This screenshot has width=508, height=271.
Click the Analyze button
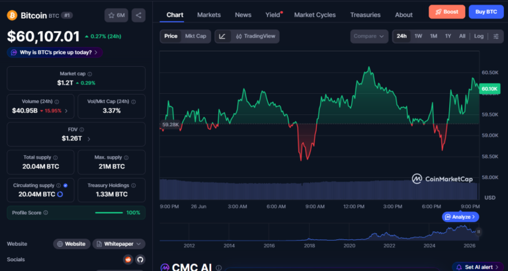coord(460,217)
